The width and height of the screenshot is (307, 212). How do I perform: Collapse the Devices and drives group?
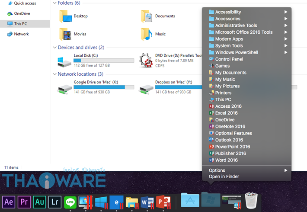(54, 48)
